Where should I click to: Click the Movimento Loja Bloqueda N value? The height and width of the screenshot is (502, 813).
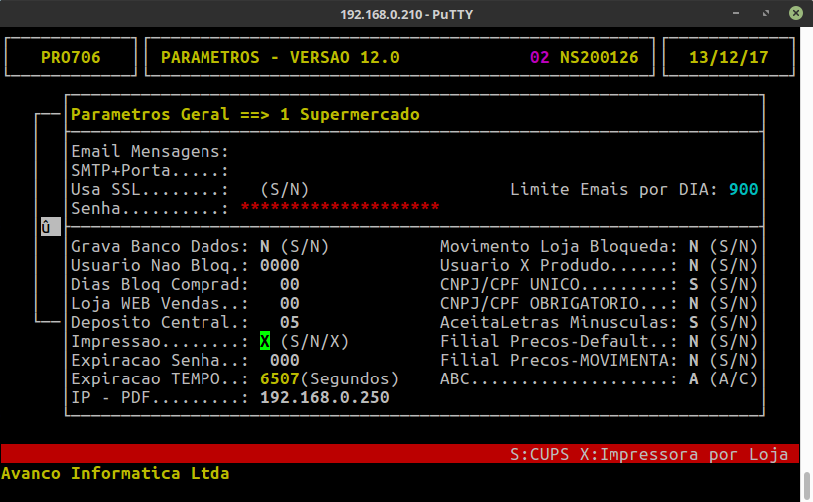point(694,246)
